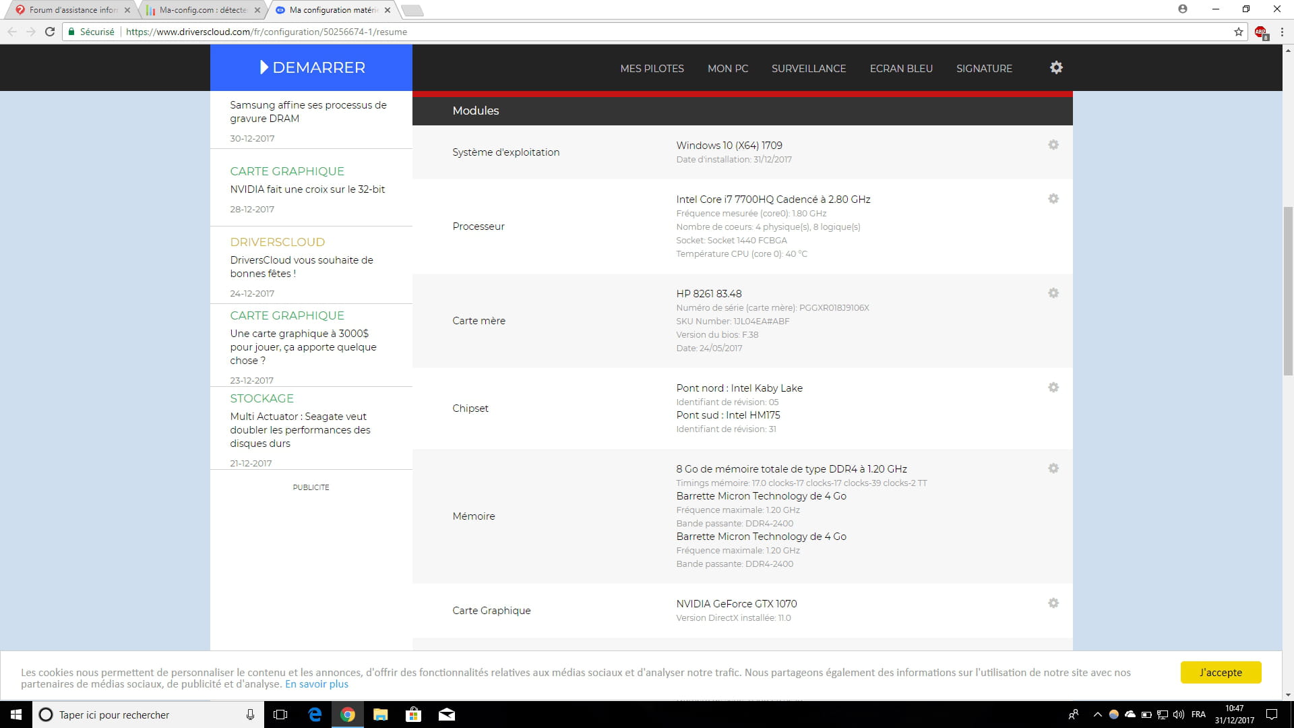The height and width of the screenshot is (728, 1294).
Task: Follow the En savoir plus link
Action: pyautogui.click(x=317, y=684)
